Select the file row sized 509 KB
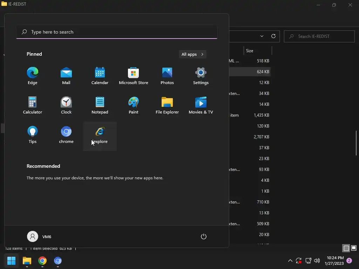The height and width of the screenshot is (269, 359). [x=250, y=224]
